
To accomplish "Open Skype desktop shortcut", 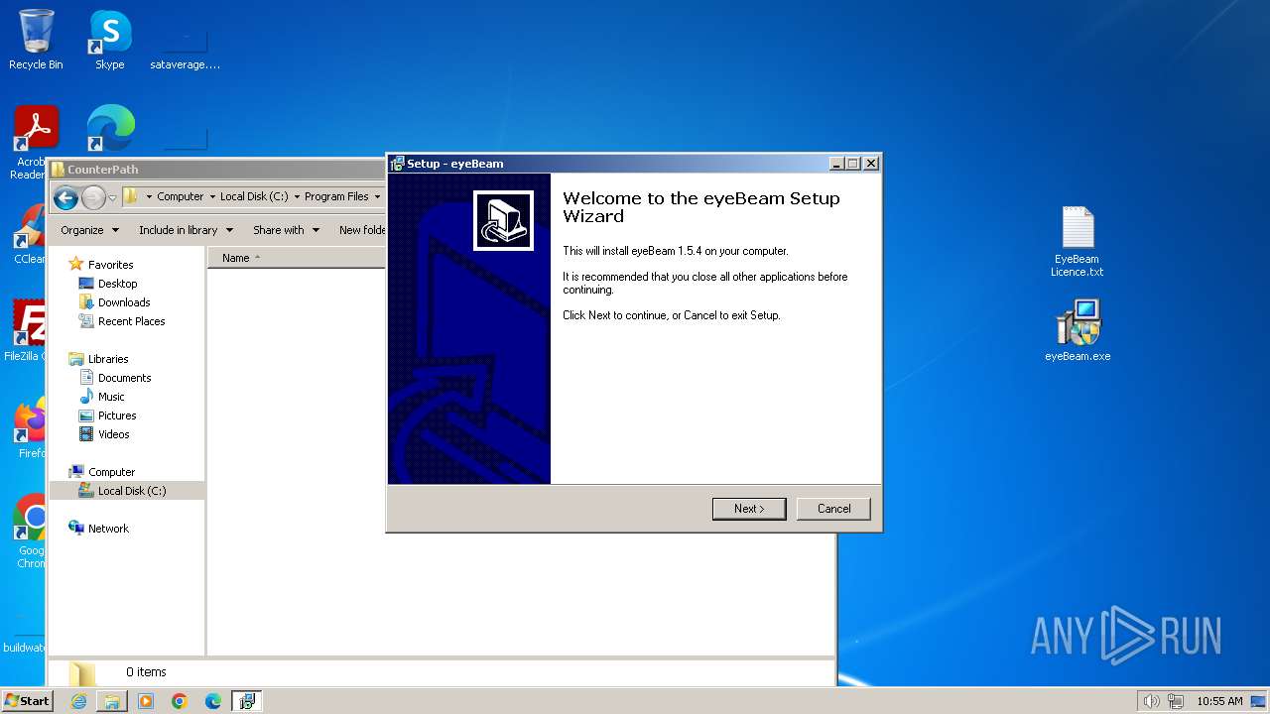I will pyautogui.click(x=109, y=40).
